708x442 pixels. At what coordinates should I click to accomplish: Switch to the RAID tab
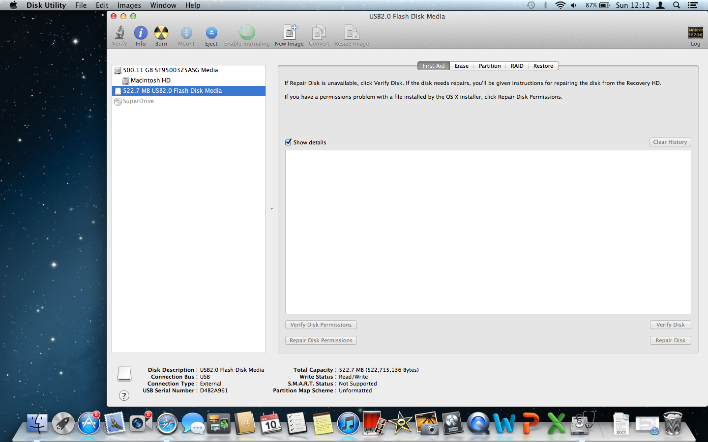(517, 66)
